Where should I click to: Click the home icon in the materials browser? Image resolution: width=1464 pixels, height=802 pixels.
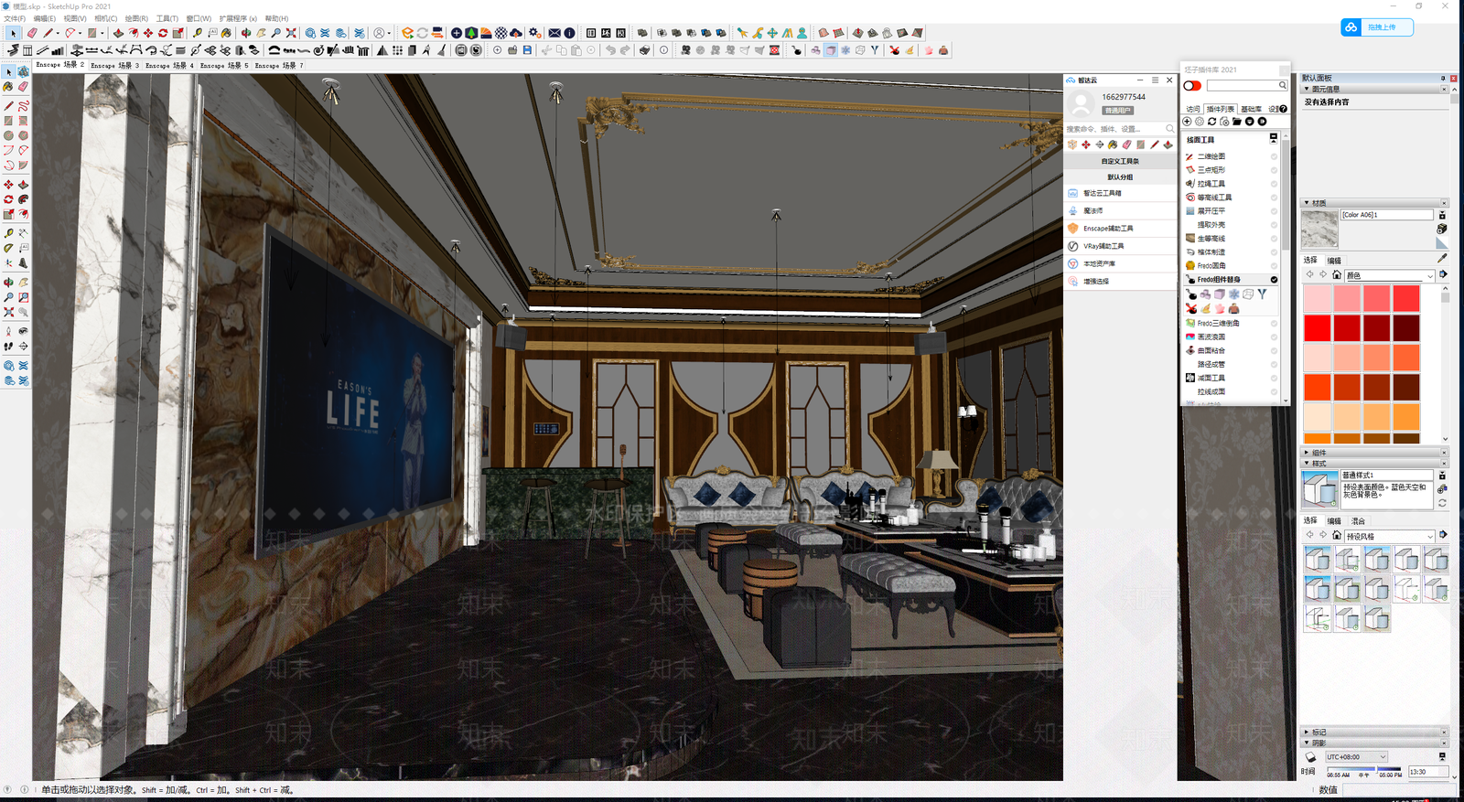click(x=1337, y=275)
